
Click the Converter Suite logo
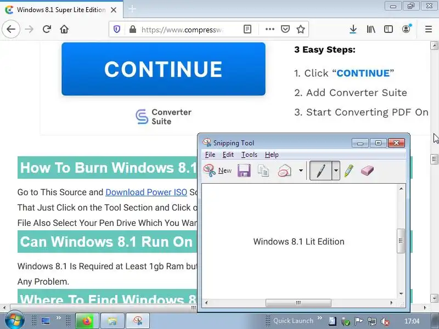click(164, 117)
